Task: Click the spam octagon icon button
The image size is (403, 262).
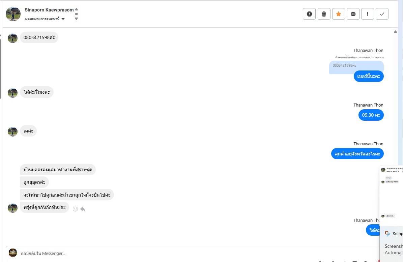Action: [x=309, y=14]
